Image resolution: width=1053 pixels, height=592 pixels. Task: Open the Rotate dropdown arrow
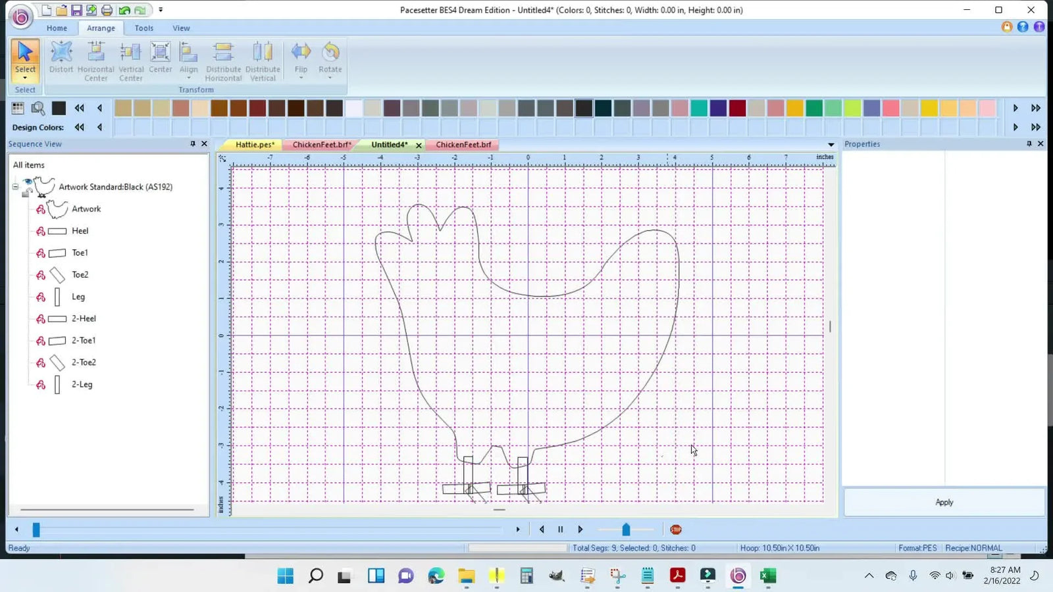click(330, 78)
